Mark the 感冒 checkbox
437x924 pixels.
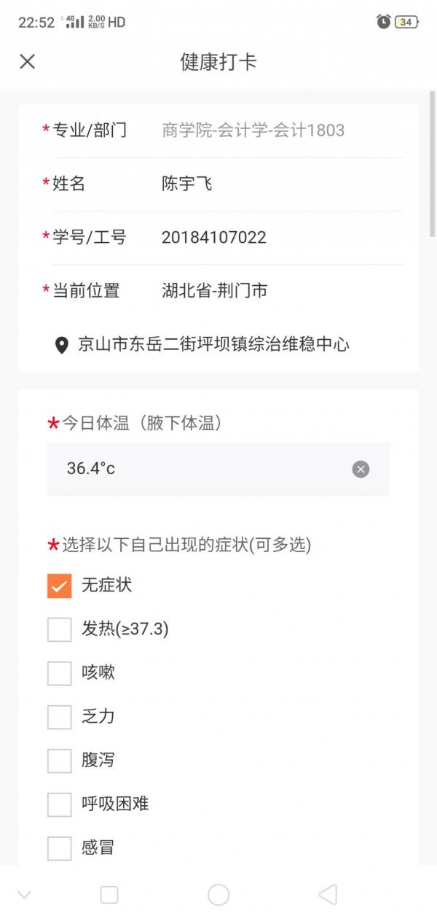60,848
